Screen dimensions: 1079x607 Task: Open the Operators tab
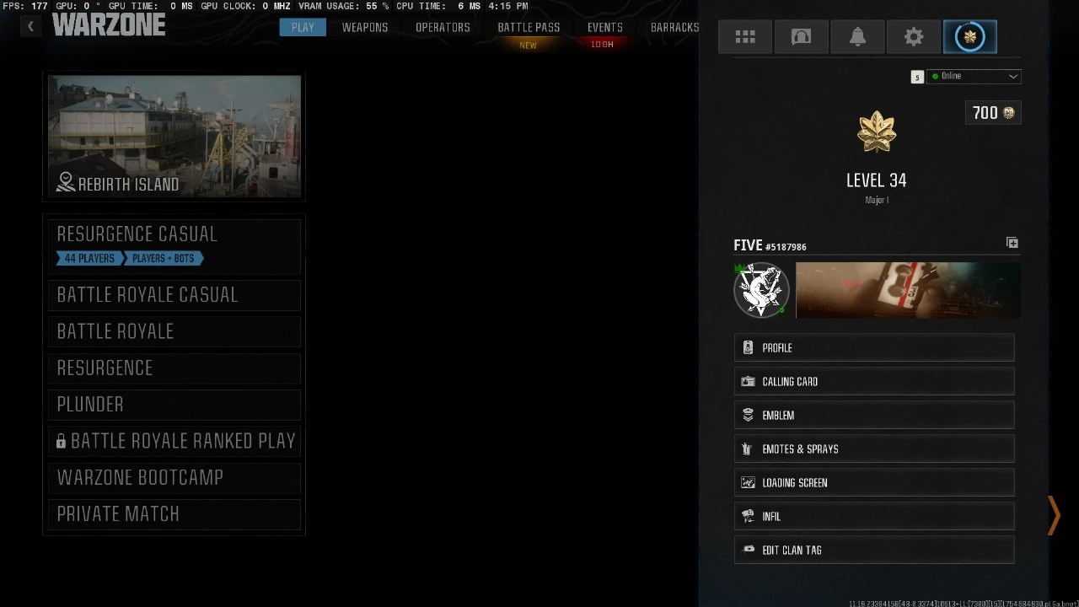[x=443, y=28]
